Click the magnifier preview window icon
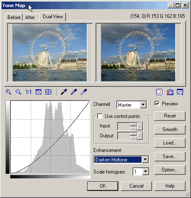This screenshot has width=191, height=198. click(x=180, y=92)
